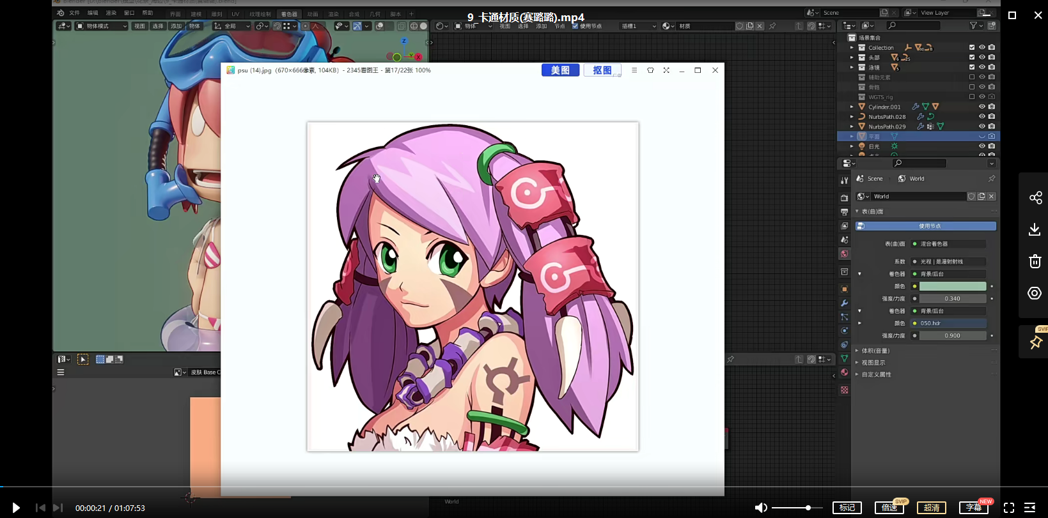Click the 美图 button in the image viewer
This screenshot has height=518, width=1048.
tap(560, 70)
